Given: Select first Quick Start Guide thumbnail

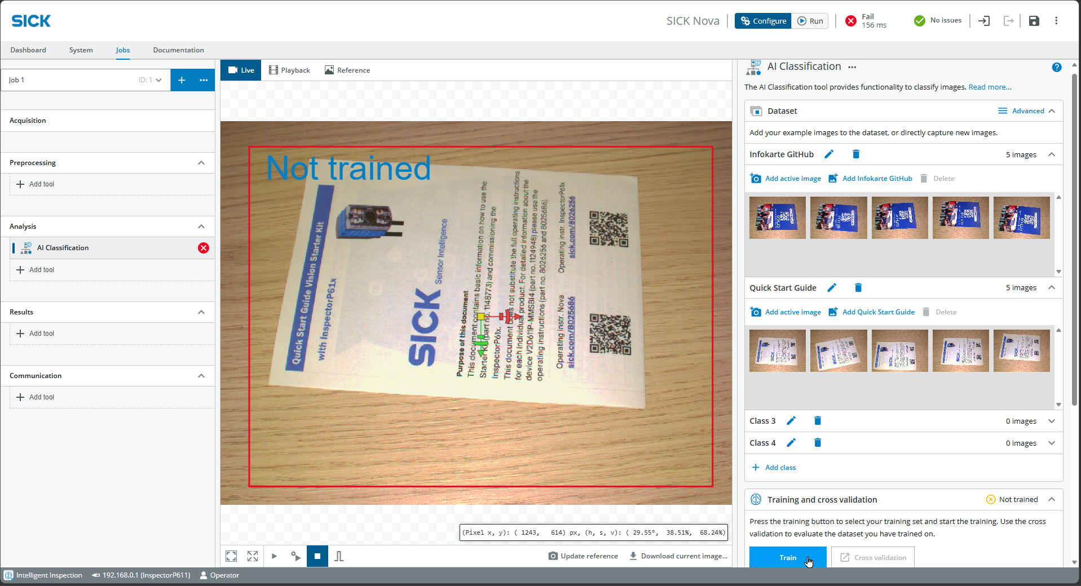Looking at the screenshot, I should coord(778,350).
